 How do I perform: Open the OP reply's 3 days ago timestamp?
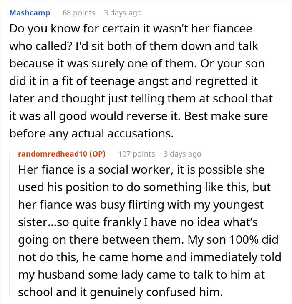(182, 154)
